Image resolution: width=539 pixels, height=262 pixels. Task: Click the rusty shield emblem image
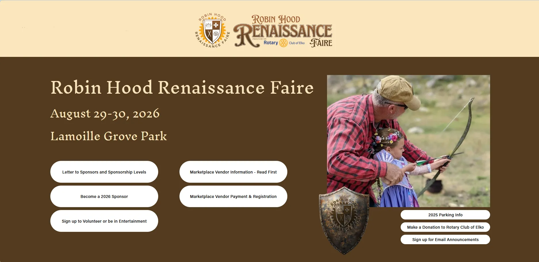[x=344, y=220]
